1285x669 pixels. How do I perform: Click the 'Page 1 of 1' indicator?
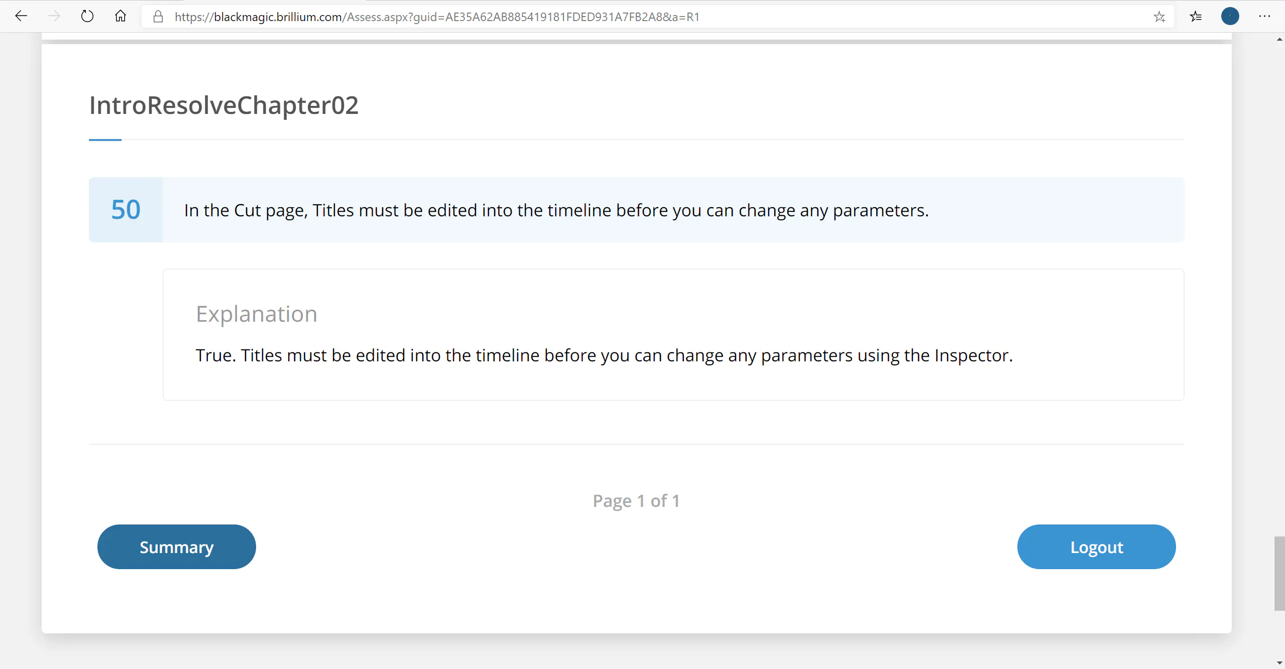[x=636, y=501]
